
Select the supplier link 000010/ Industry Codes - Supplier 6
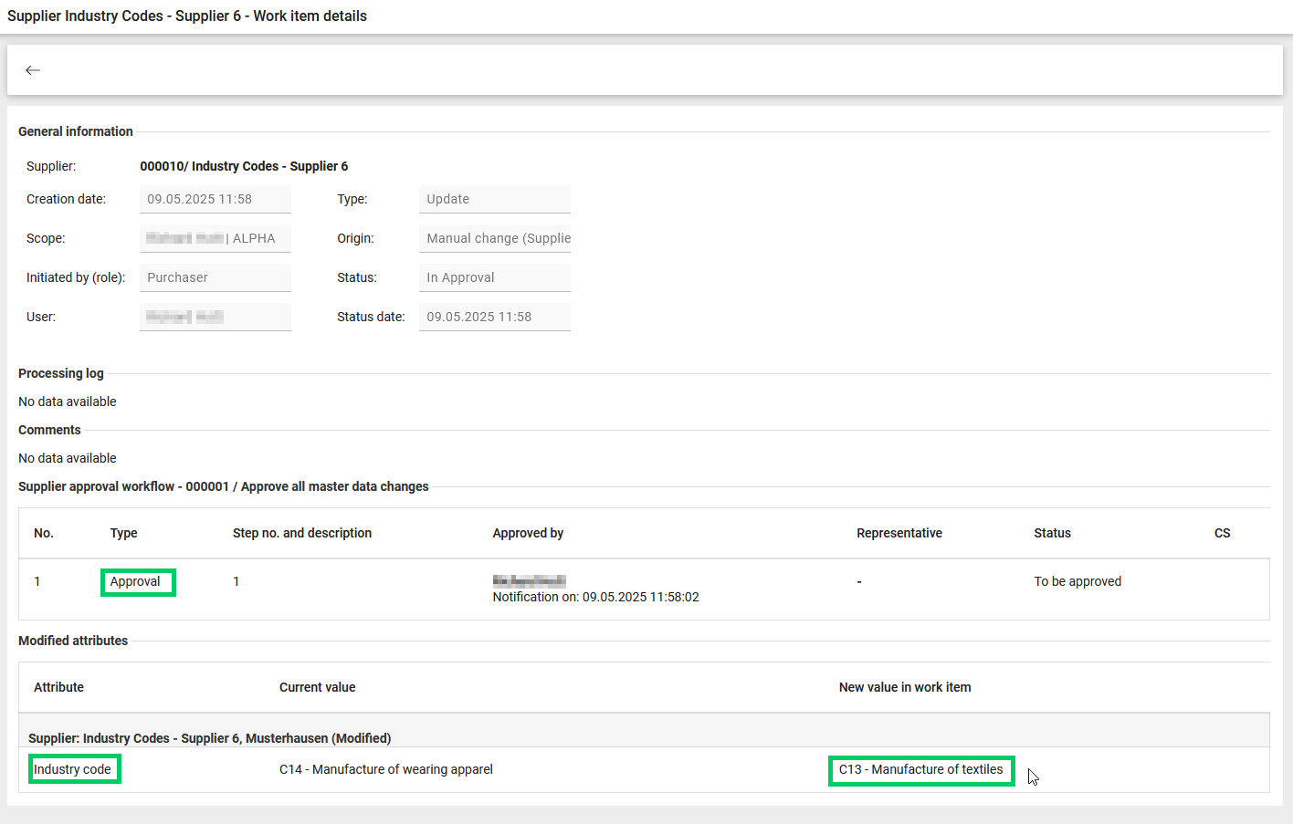click(x=244, y=166)
